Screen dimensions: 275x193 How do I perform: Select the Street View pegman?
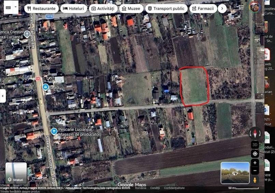pyautogui.click(x=255, y=180)
